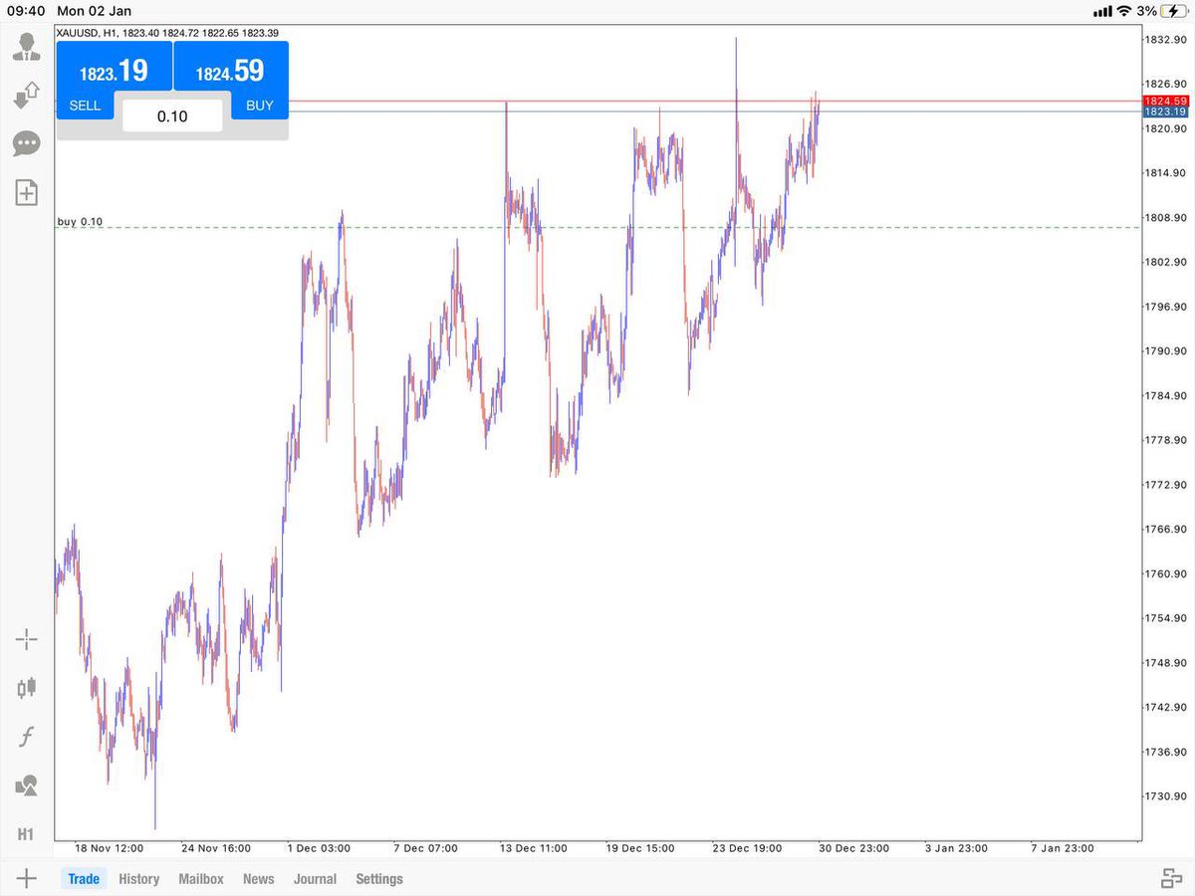Image resolution: width=1195 pixels, height=896 pixels.
Task: Open the chat messages icon
Action: pos(27,144)
